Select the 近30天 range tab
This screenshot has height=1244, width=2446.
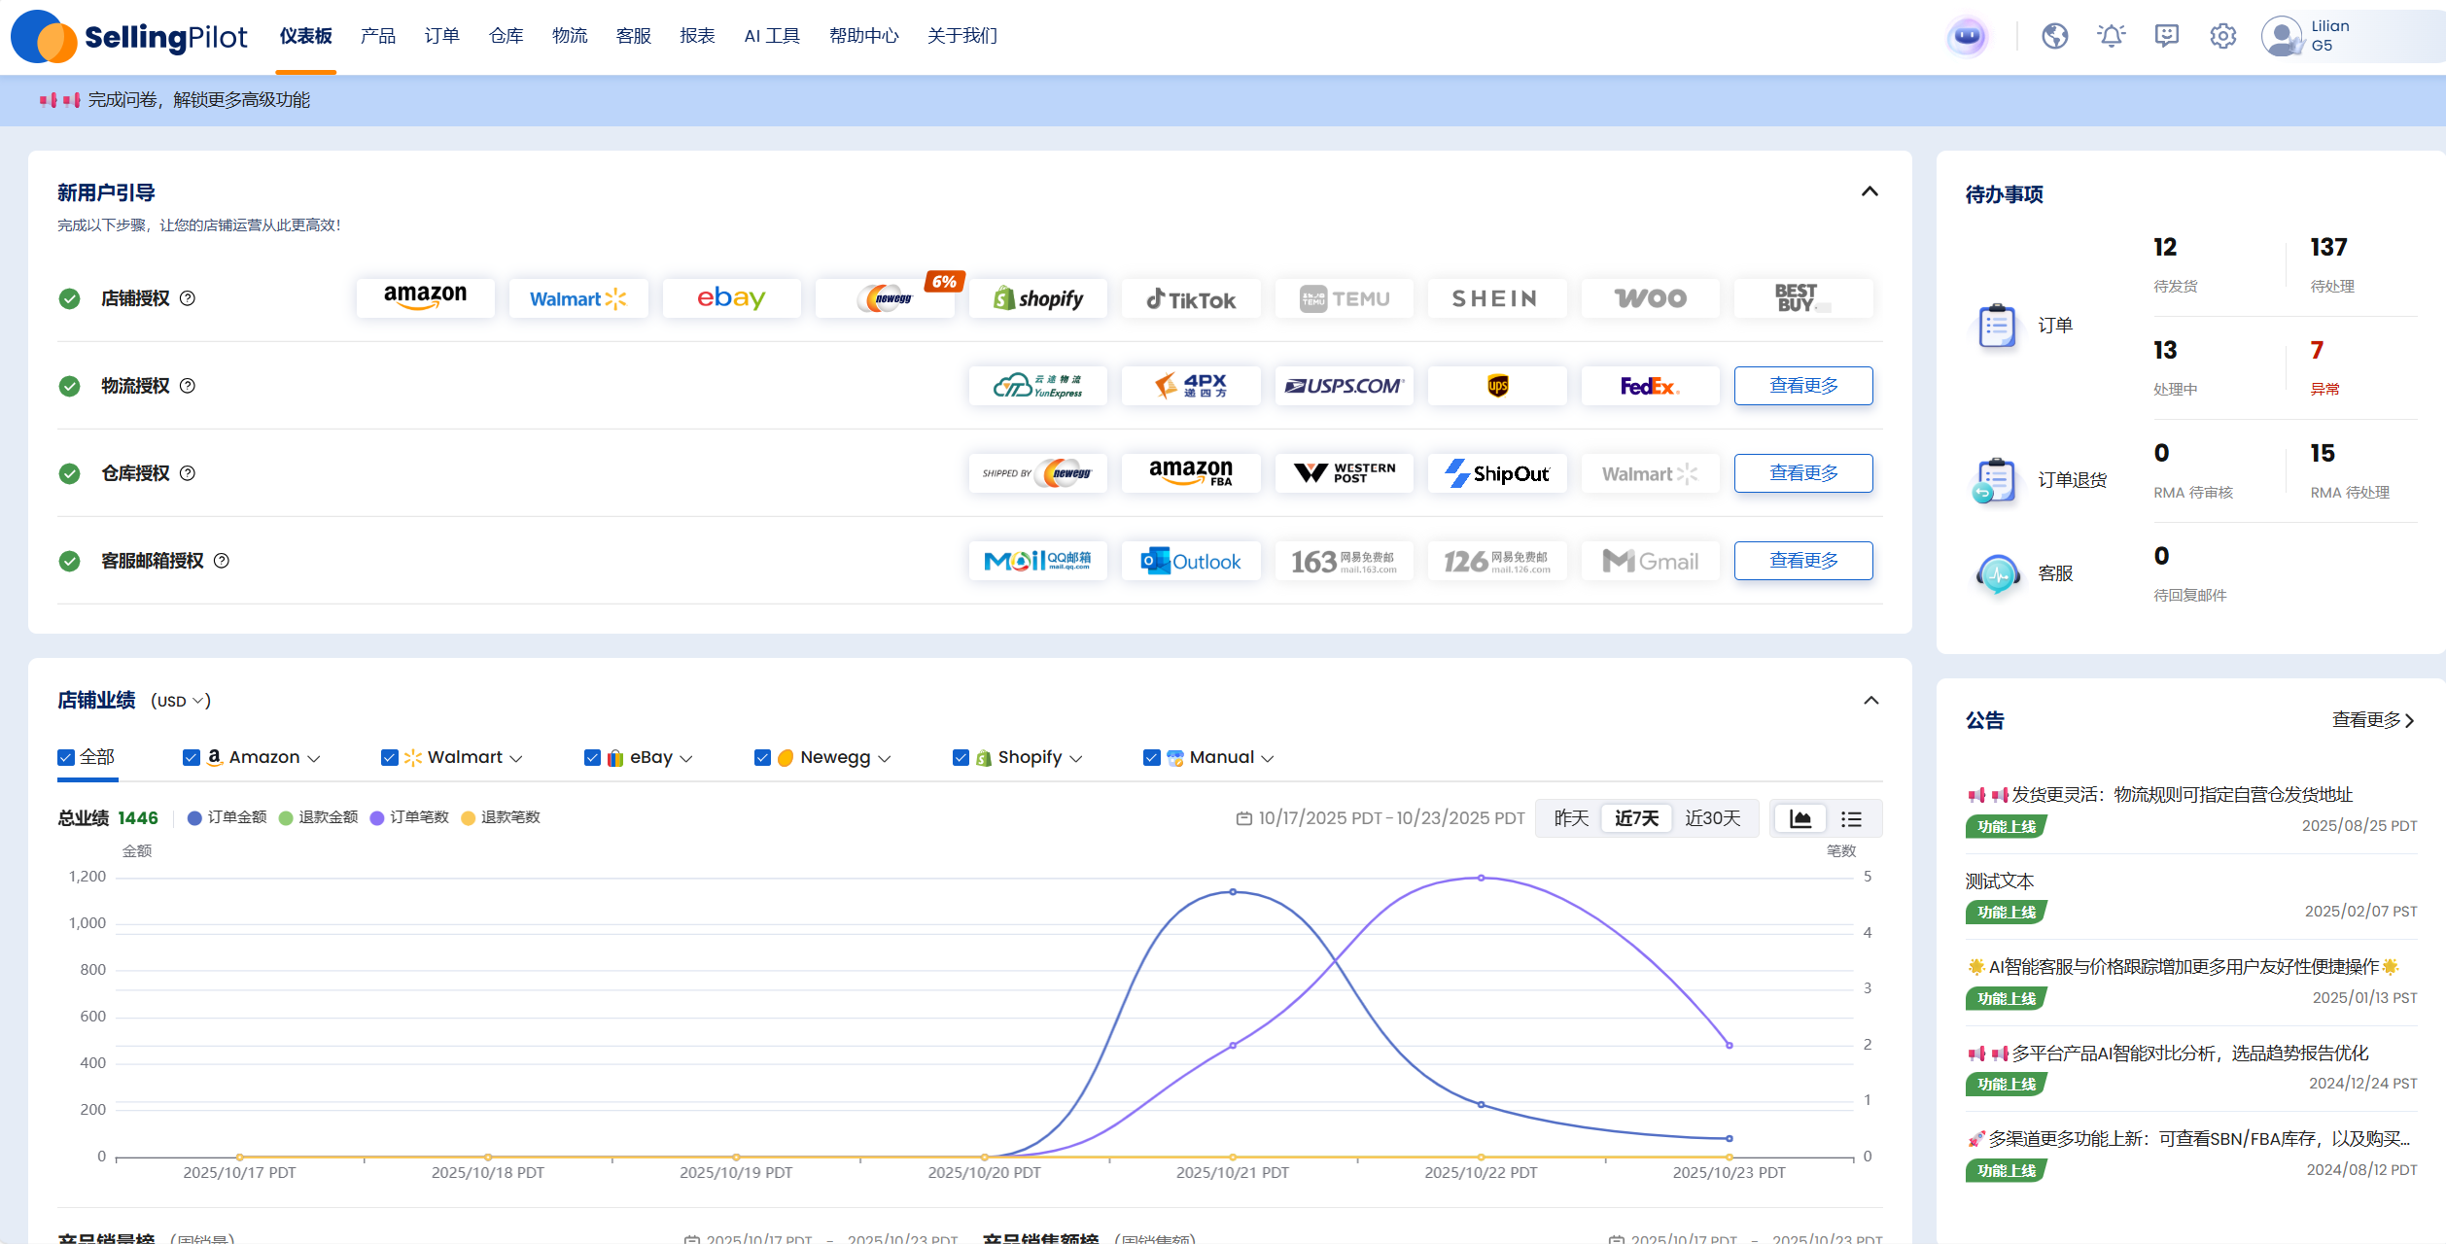[1712, 818]
